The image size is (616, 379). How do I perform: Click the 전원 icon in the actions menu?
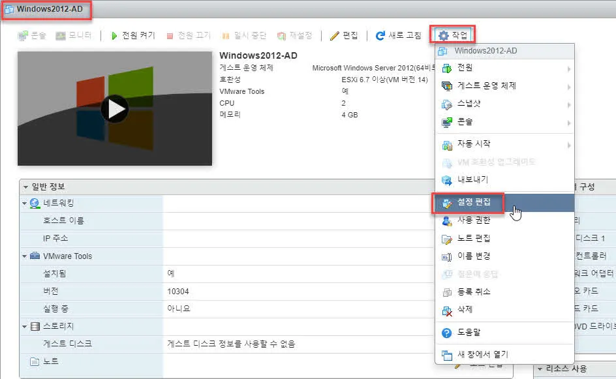point(447,68)
